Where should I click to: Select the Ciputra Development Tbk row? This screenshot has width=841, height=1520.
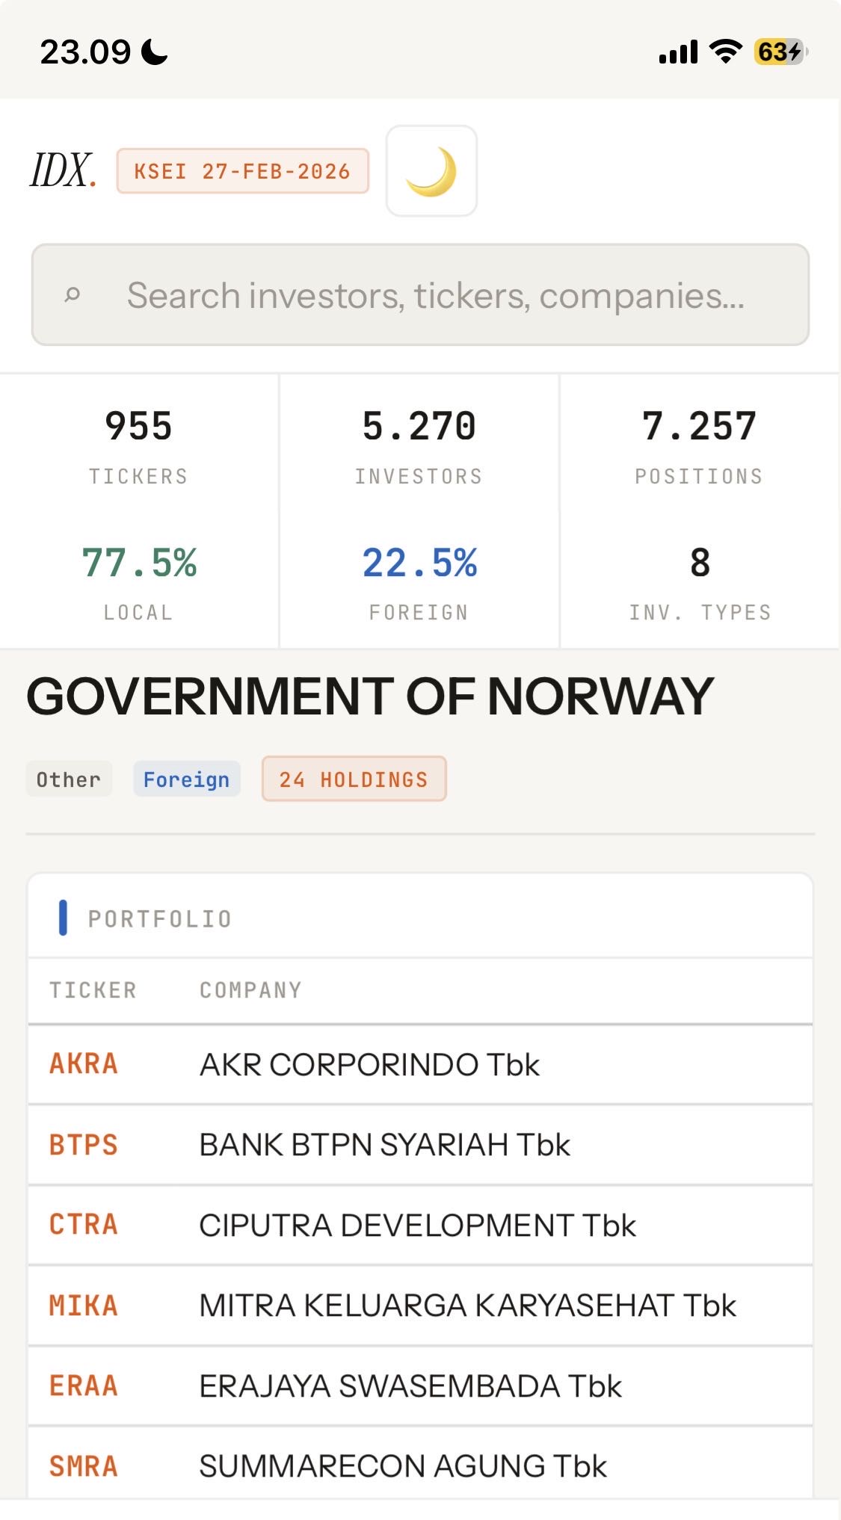click(x=417, y=1226)
